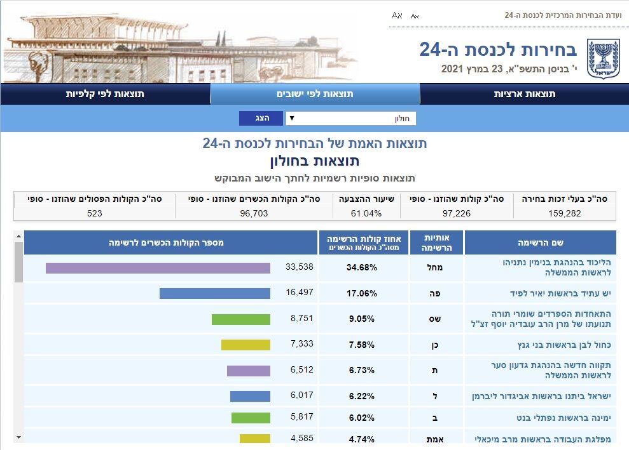Viewport: 629px width, 450px height.
Task: Click the green Shas 8,751 votes bar
Action: pos(241,319)
